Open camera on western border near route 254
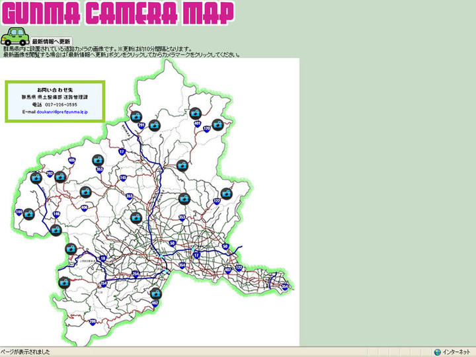The width and height of the screenshot is (476, 357). (64, 283)
